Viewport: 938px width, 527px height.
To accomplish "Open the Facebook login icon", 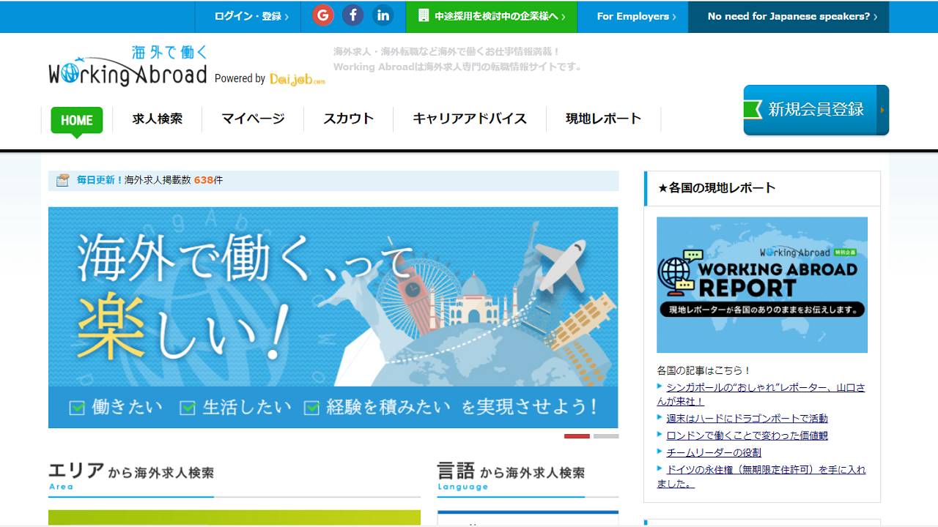I will [x=353, y=15].
